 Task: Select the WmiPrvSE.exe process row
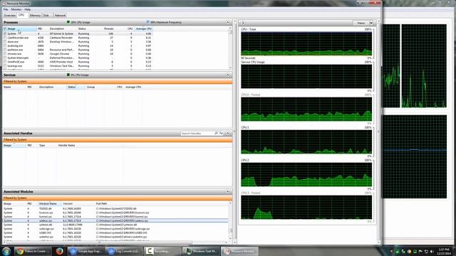click(x=77, y=62)
